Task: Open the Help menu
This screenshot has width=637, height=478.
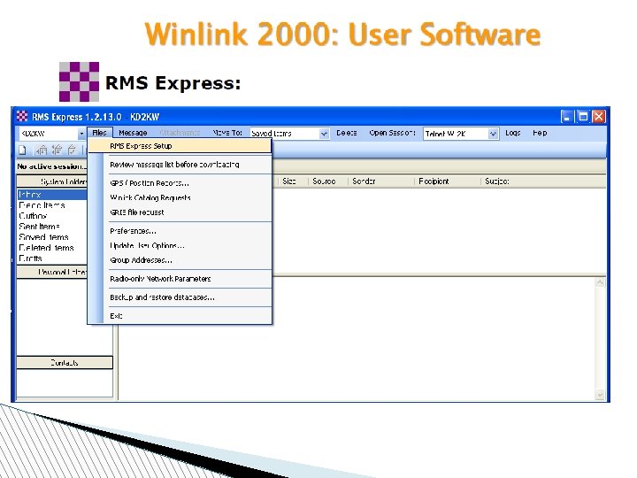Action: [x=540, y=133]
